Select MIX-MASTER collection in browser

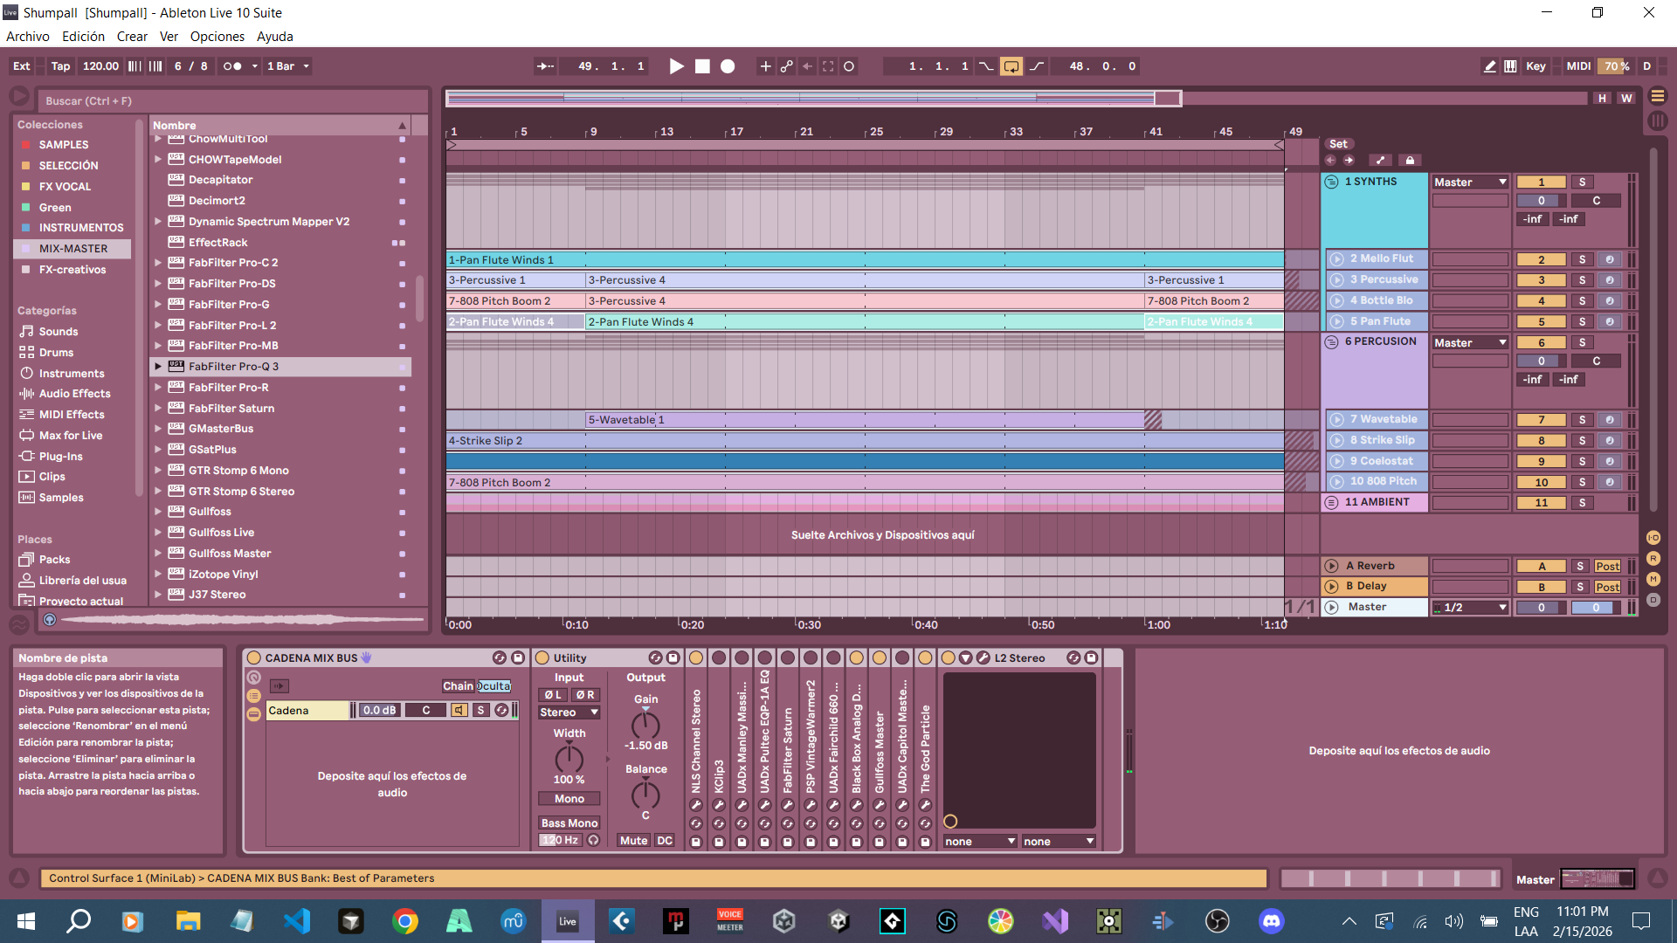[x=73, y=249]
